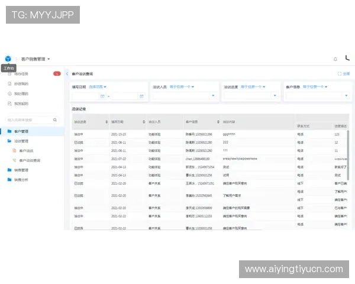Click the 洽谈记录 section title
Image resolution: width=355 pixels, height=284 pixels.
[79, 109]
